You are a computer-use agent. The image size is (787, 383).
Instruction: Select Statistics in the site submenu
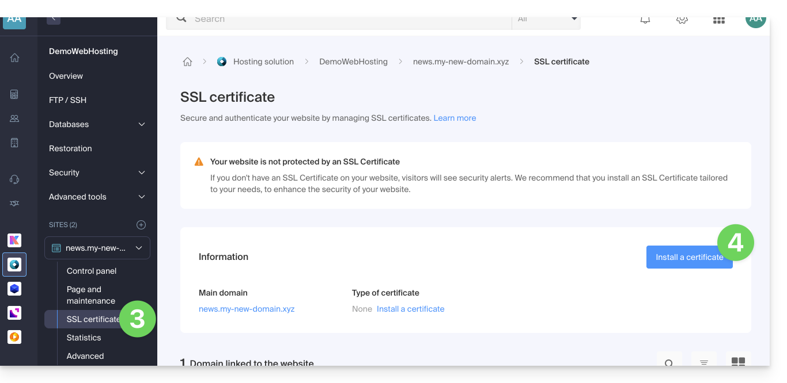[84, 338]
